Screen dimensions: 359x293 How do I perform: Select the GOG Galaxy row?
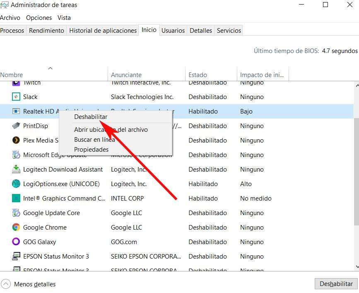coord(177,242)
